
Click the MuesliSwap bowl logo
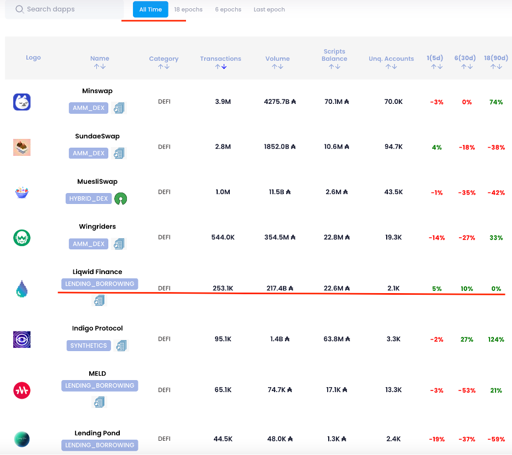(22, 192)
